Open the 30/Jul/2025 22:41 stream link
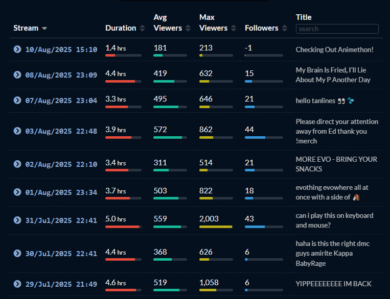Screen dimensions: 390x299 pos(61,254)
